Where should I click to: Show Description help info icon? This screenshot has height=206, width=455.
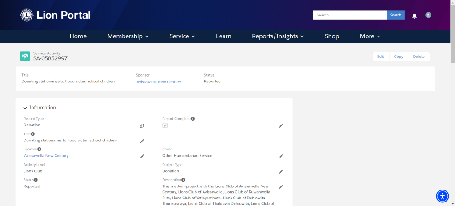click(184, 180)
